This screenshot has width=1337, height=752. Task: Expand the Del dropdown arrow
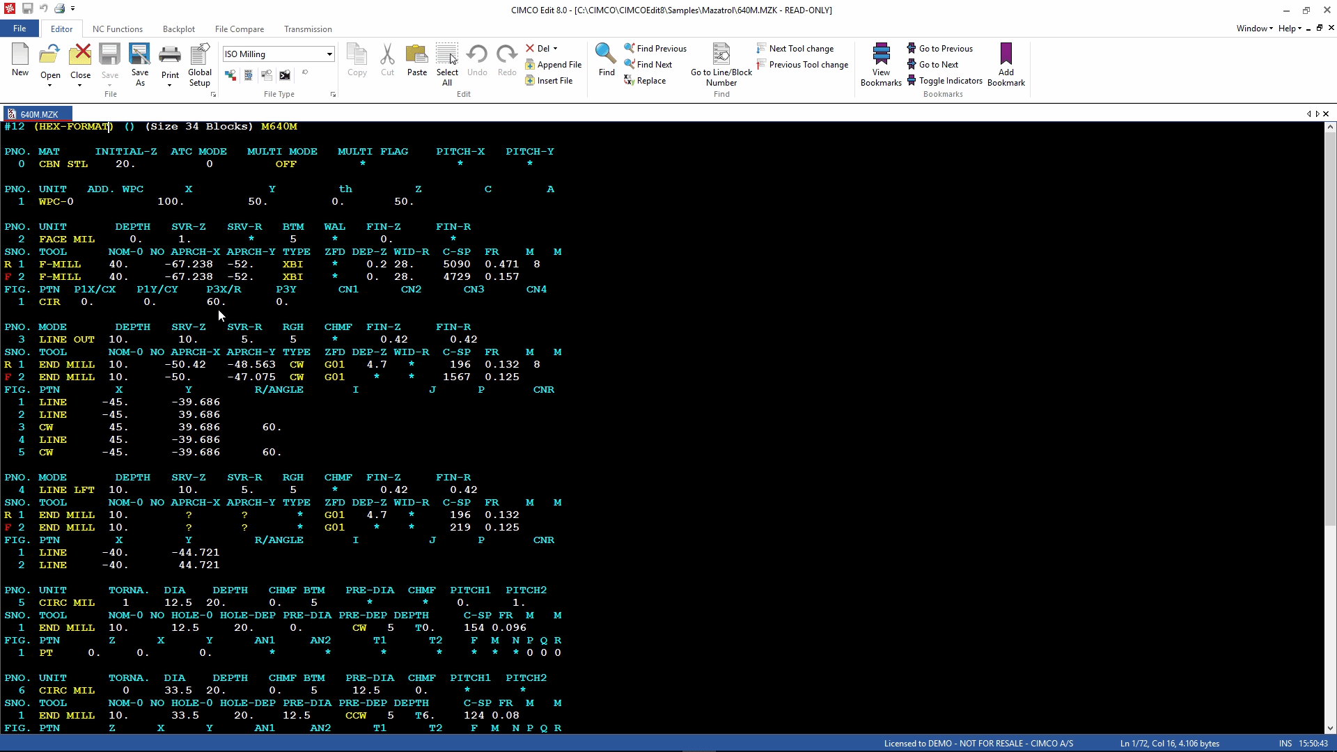point(555,49)
